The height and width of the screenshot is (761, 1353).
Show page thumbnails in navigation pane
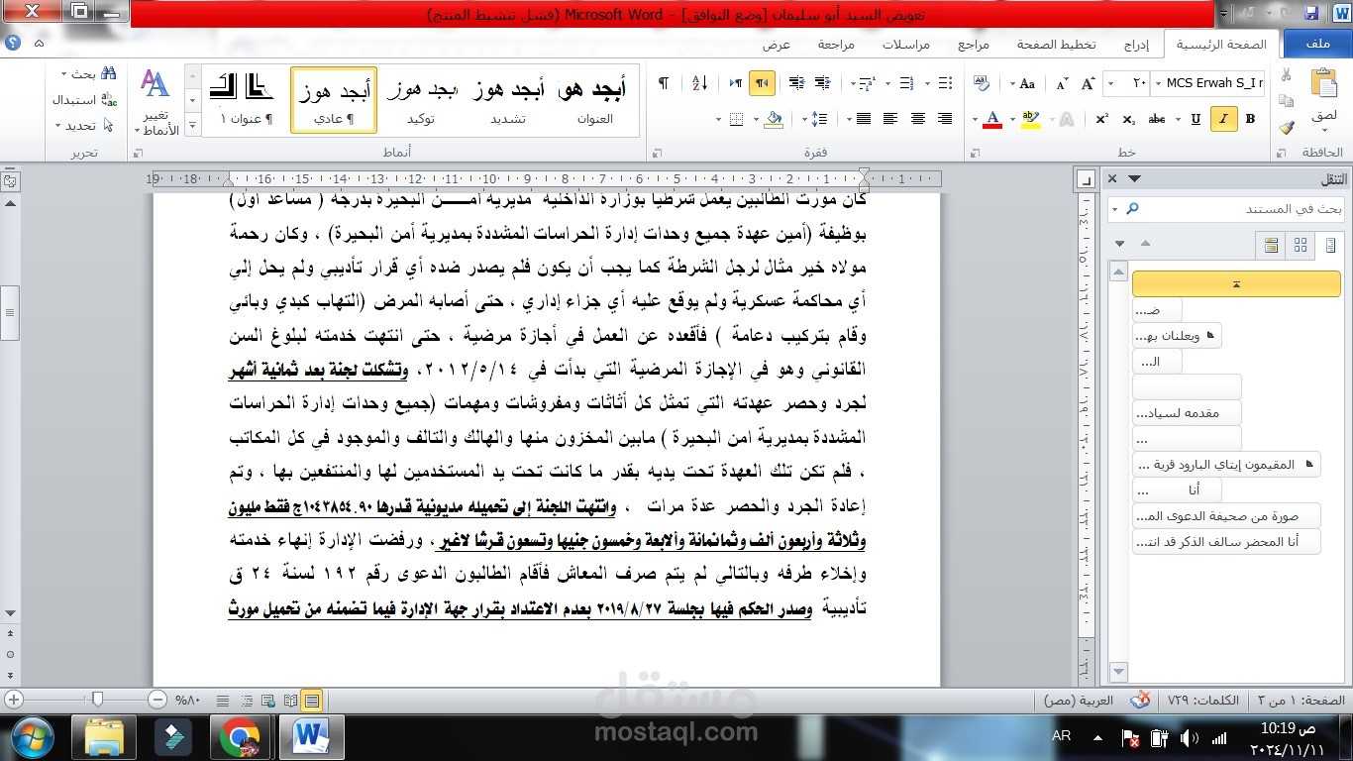pyautogui.click(x=1301, y=245)
